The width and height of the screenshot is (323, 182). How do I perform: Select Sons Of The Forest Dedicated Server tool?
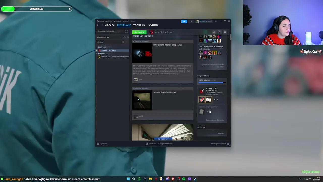click(x=113, y=57)
